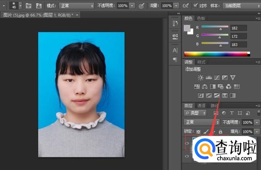261x170 pixels.
Task: Add a Curves adjustment layer
Action: [217, 78]
